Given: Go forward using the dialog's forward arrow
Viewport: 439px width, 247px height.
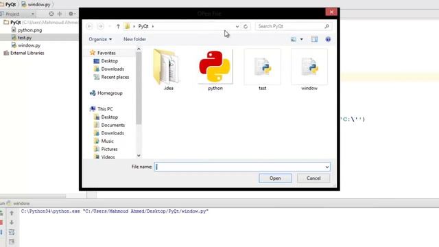Looking at the screenshot, I should coord(100,26).
